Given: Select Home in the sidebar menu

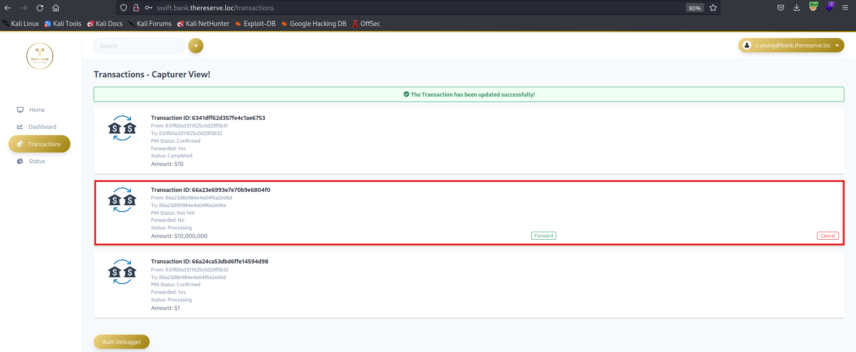Looking at the screenshot, I should tap(37, 110).
